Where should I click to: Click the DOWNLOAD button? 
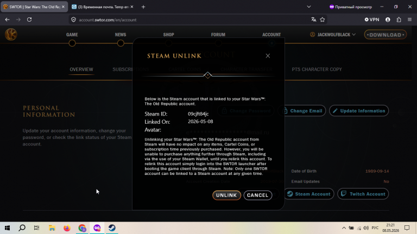pos(386,35)
